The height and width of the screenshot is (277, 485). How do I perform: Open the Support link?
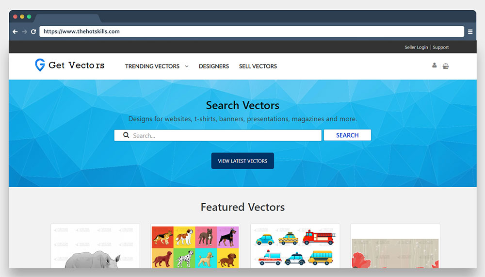pos(440,48)
